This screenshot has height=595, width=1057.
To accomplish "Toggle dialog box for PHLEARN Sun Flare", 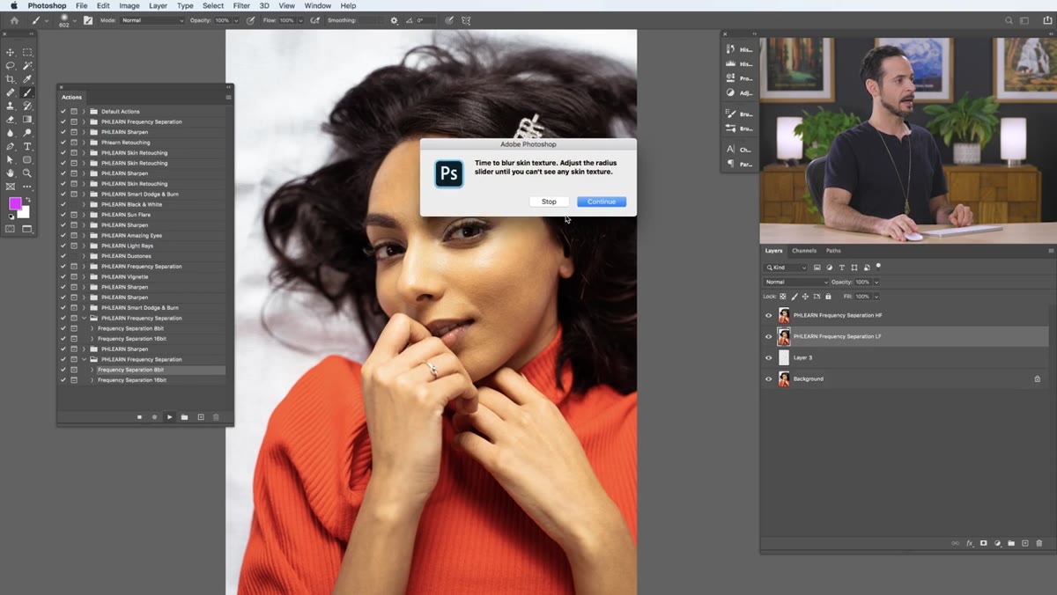I will coord(74,215).
